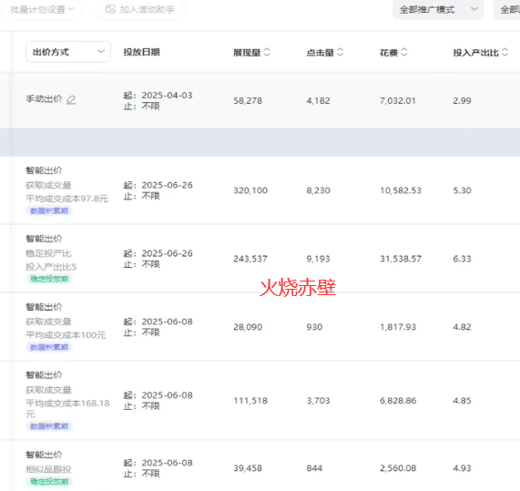Sort by 展现量 column arrows

point(267,52)
